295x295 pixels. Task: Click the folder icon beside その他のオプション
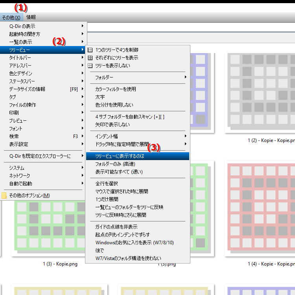tap(4, 195)
